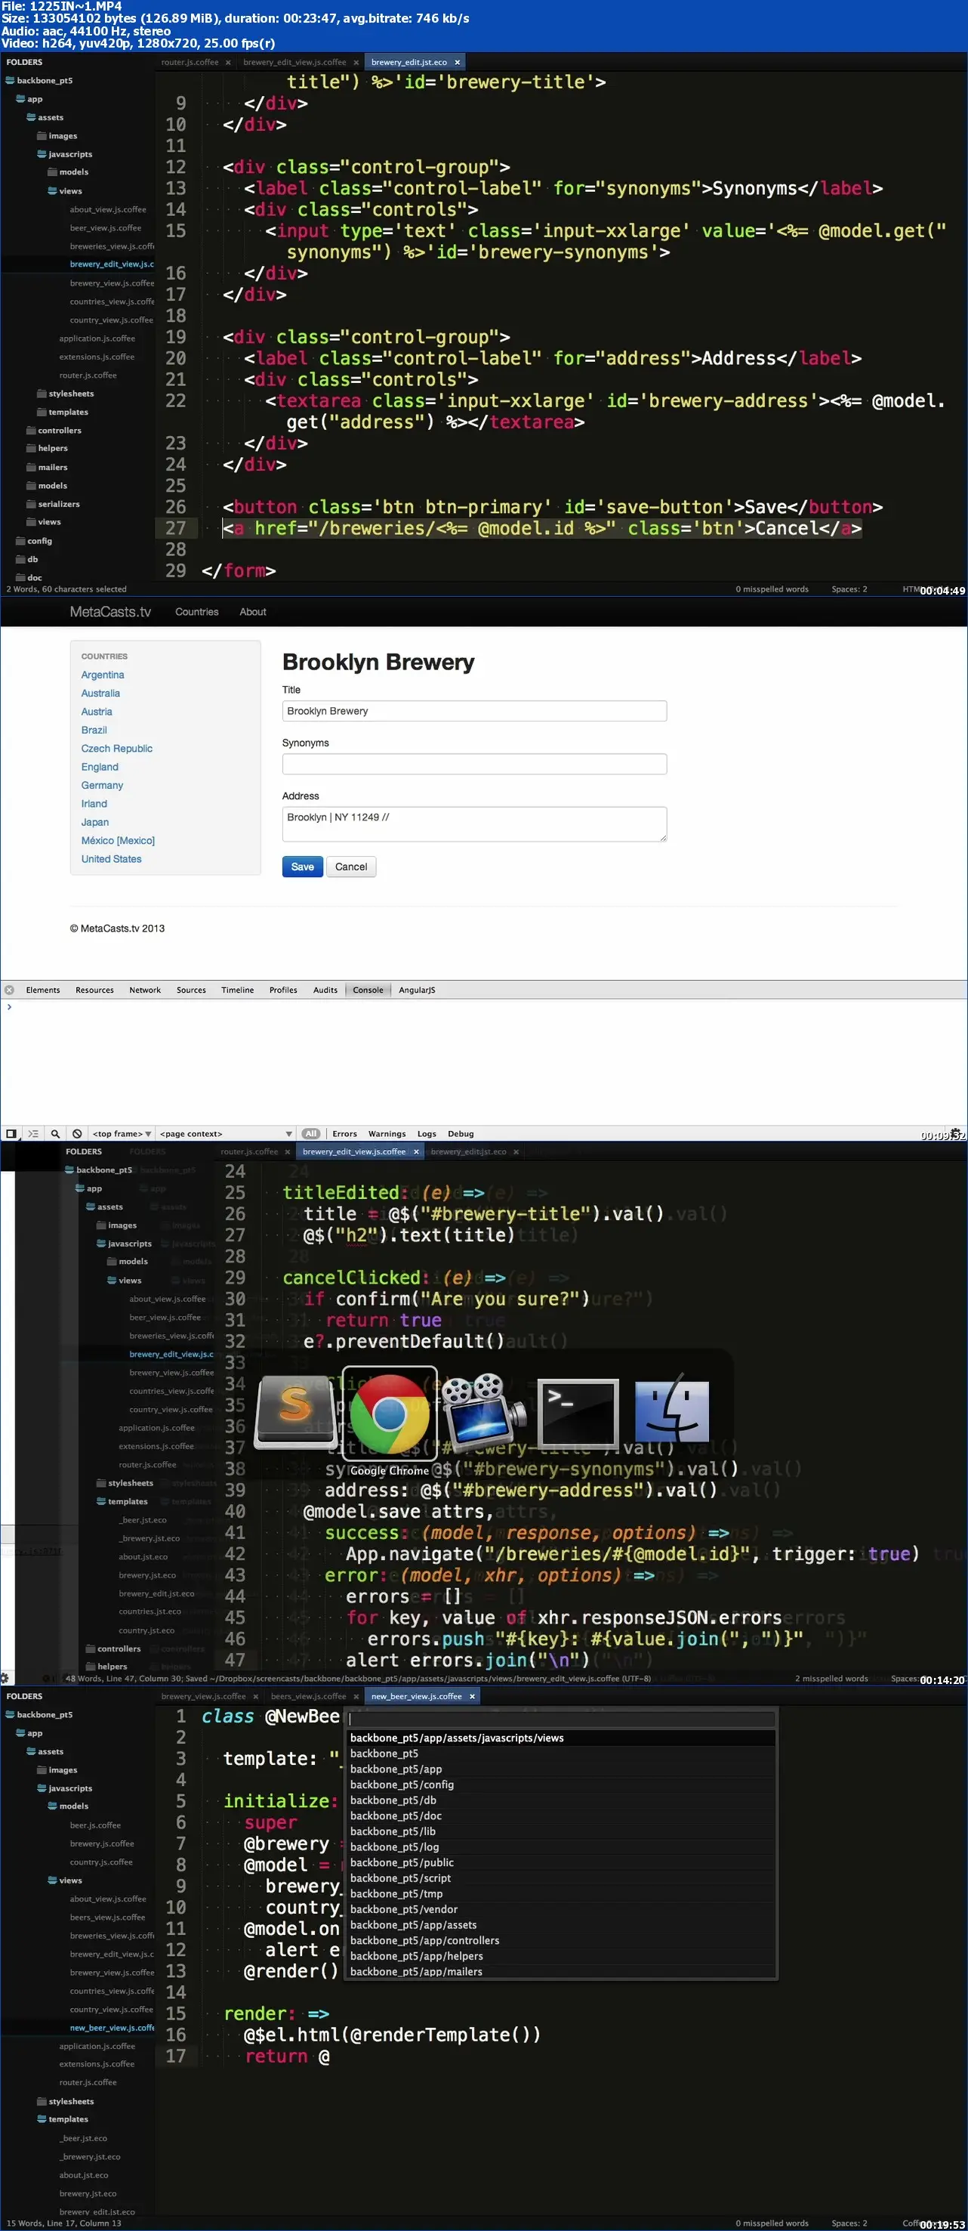The height and width of the screenshot is (2231, 968).
Task: Click the Goto Anything input box in the overlay
Action: click(x=561, y=1720)
